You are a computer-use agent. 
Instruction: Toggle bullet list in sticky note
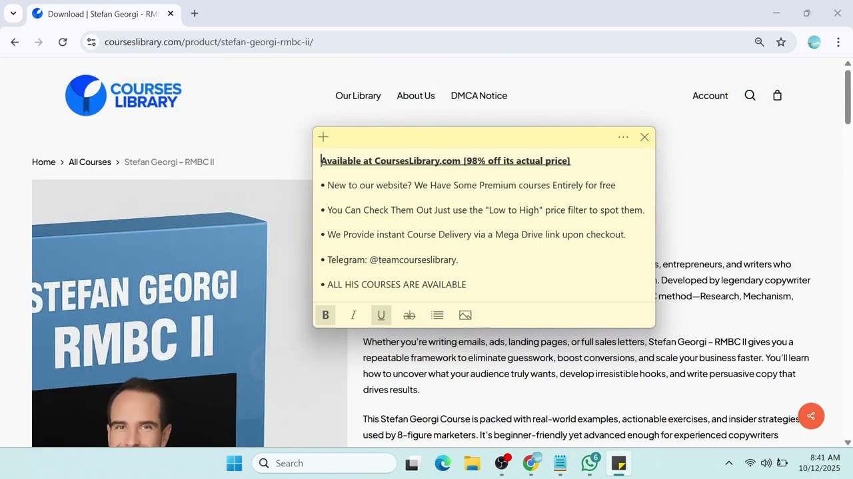(x=437, y=315)
